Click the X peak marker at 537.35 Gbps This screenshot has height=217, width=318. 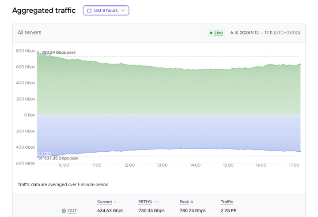(41, 158)
